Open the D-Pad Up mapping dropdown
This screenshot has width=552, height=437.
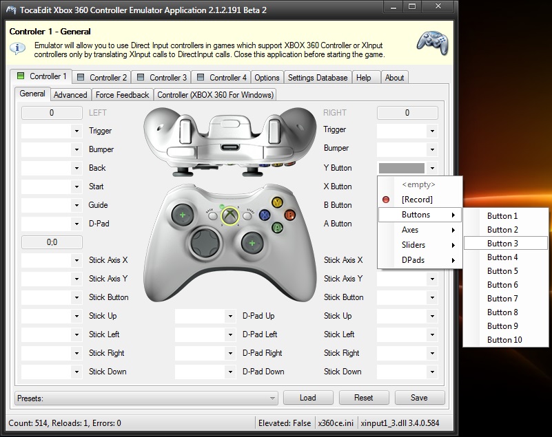point(230,317)
